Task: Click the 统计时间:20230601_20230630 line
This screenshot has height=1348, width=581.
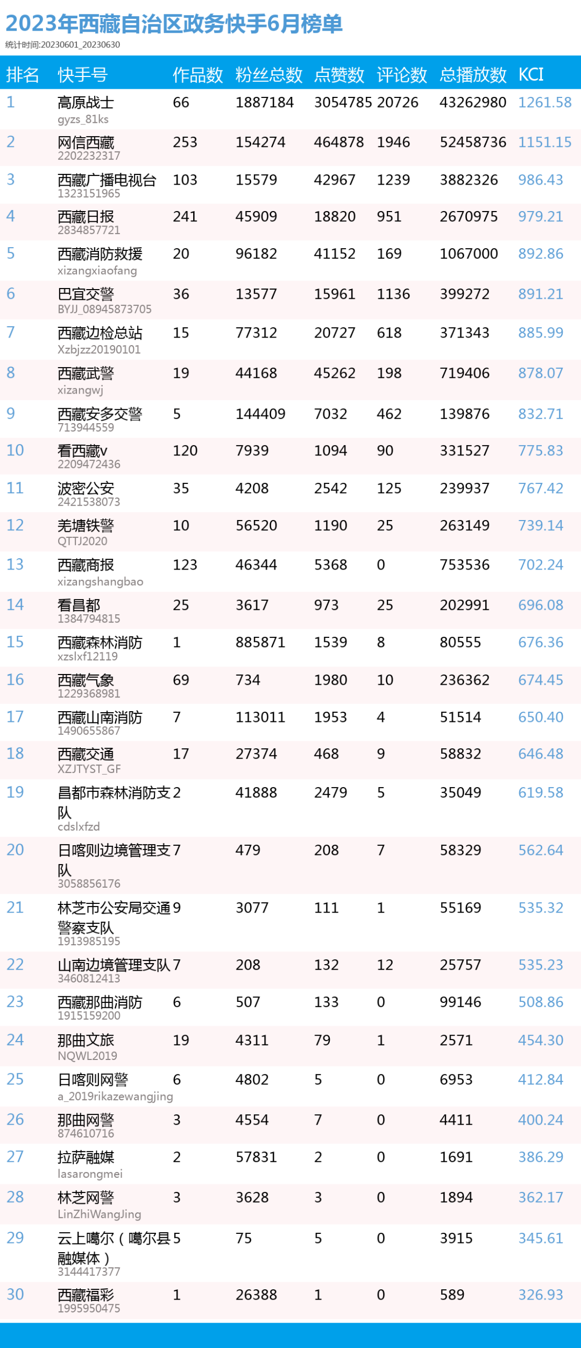Action: click(62, 45)
